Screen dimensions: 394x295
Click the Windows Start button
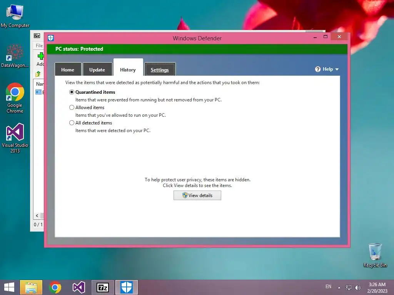[9, 287]
